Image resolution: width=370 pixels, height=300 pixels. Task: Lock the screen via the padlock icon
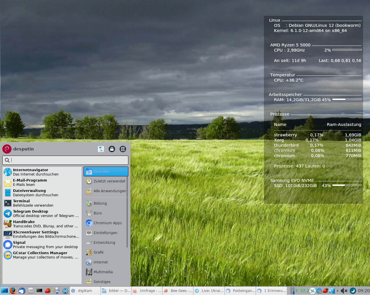click(112, 149)
